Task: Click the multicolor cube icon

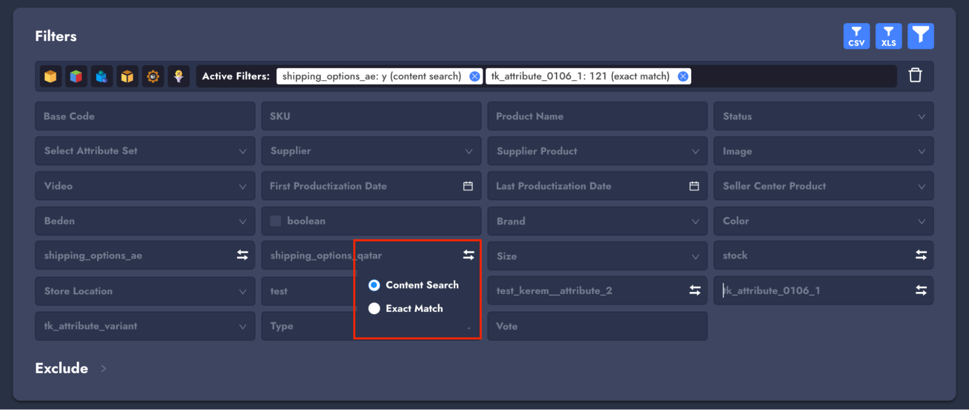Action: 76,76
